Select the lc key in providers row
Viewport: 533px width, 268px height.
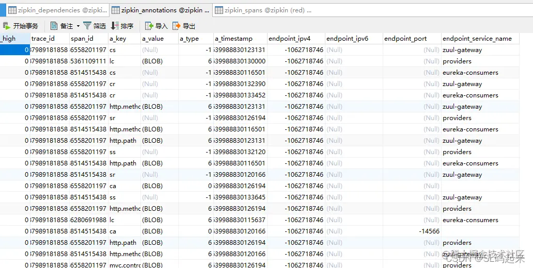click(124, 61)
